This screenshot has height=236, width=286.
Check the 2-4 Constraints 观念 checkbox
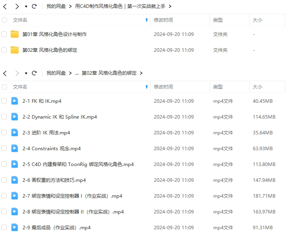4,148
